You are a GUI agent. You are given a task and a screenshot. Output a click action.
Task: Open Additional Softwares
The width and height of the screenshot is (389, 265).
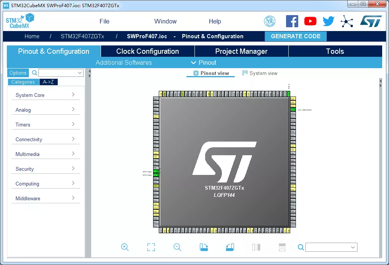(124, 62)
